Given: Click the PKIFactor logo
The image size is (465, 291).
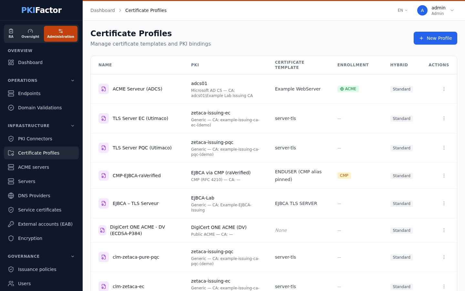Looking at the screenshot, I should tap(41, 10).
